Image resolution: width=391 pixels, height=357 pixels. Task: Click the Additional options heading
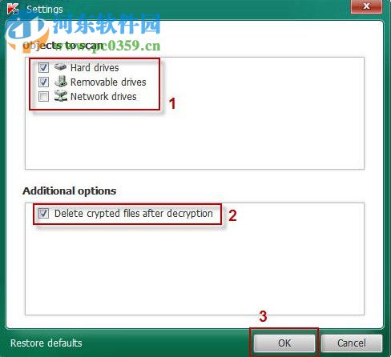(x=70, y=191)
